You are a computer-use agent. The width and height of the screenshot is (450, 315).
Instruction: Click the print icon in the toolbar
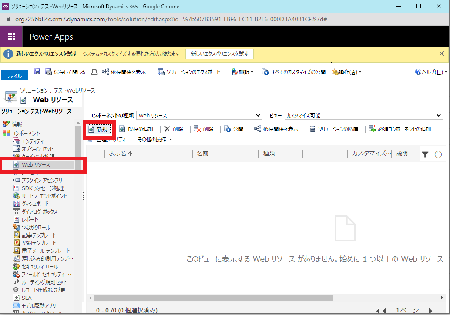point(94,72)
